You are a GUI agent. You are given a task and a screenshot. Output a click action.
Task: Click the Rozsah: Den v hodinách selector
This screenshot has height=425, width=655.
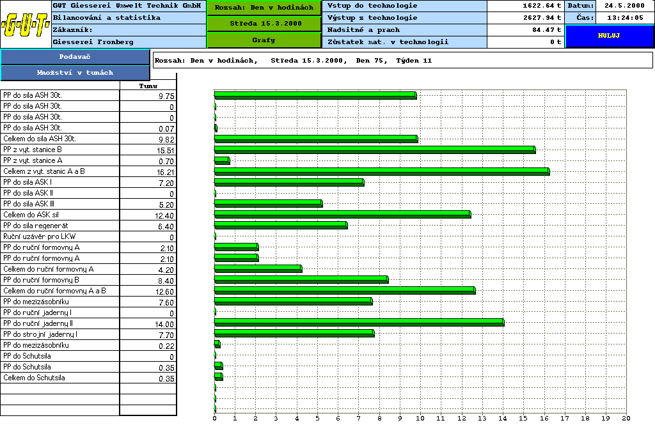[x=264, y=8]
